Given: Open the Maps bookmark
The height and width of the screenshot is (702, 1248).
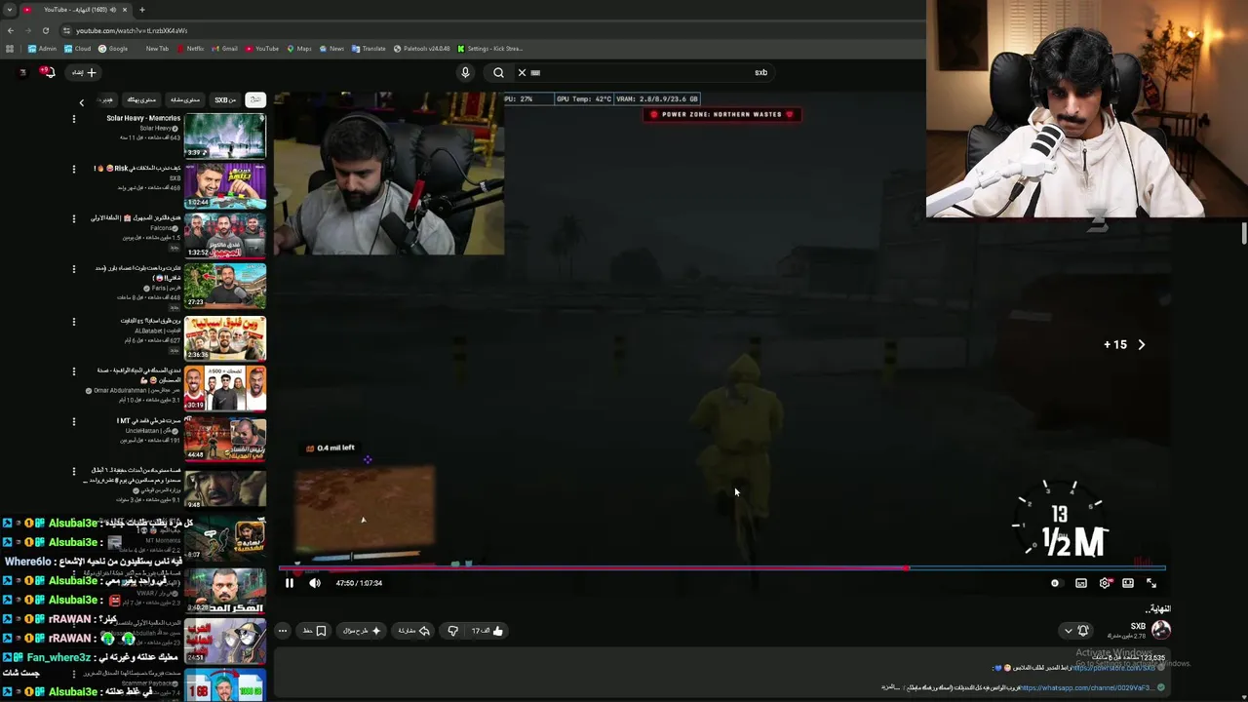Looking at the screenshot, I should 299,49.
